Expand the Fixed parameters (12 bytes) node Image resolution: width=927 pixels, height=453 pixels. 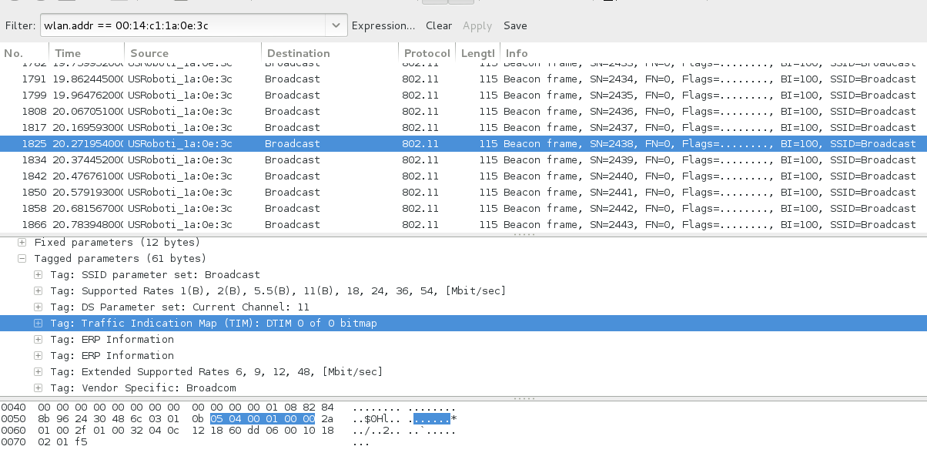[22, 243]
